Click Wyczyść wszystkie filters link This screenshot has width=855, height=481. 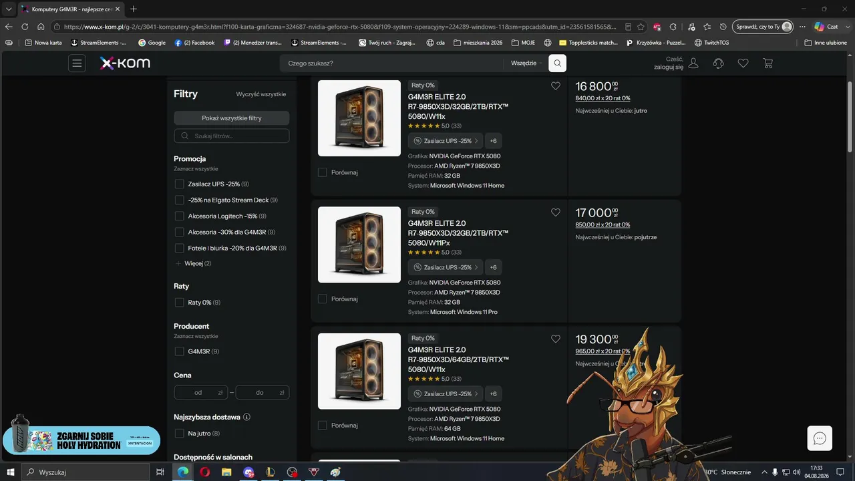click(x=261, y=94)
